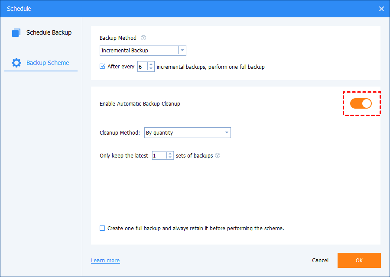Select the Backup Scheme tab
This screenshot has height=277, width=390.
click(47, 63)
